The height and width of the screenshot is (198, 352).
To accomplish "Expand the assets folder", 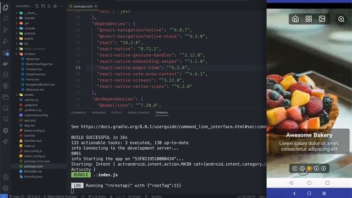I will [16, 38].
